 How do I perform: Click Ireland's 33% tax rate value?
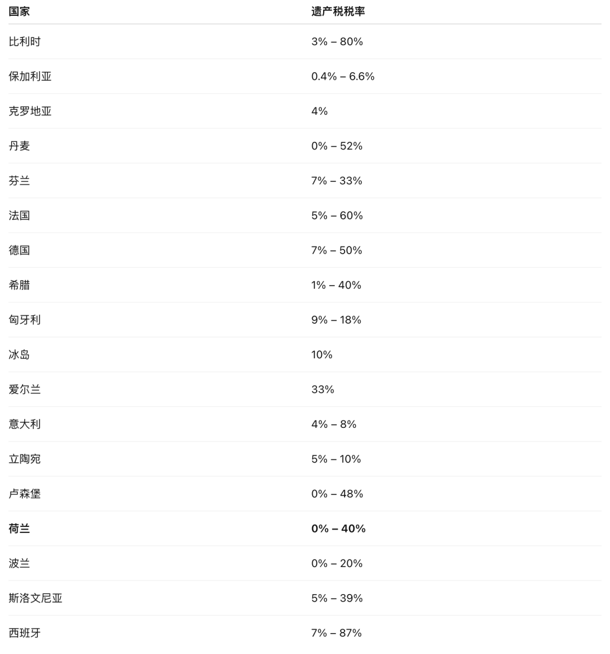323,389
